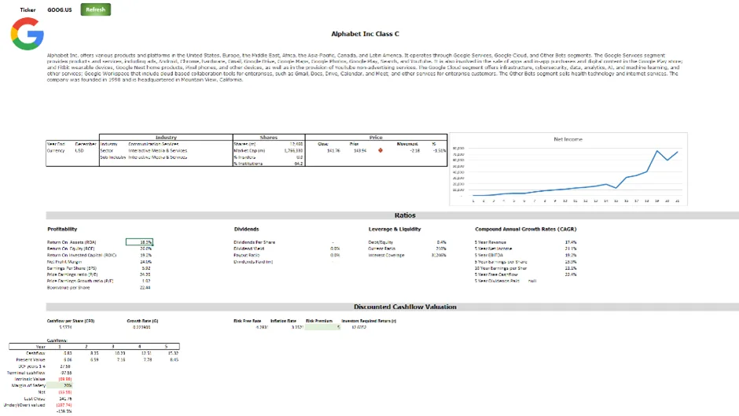739x416 pixels.
Task: Click the Interest Coverage label
Action: [387, 255]
